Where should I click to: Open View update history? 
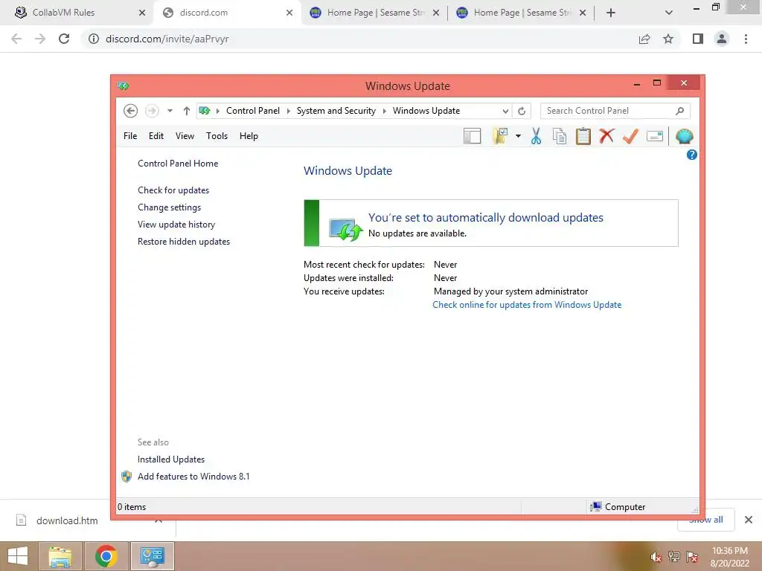pos(176,225)
